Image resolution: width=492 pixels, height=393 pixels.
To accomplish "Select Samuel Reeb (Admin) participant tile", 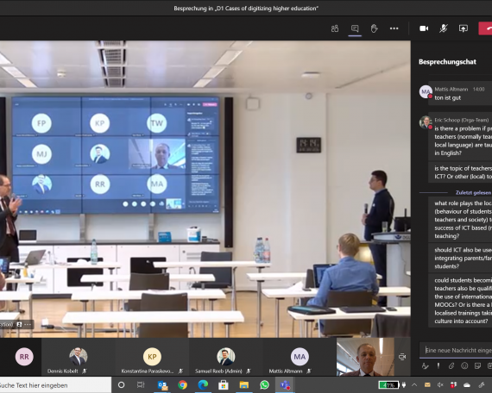I will click(x=225, y=357).
